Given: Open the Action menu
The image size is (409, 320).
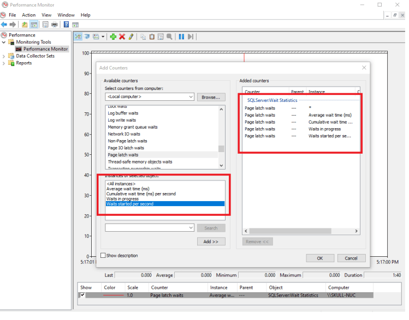Looking at the screenshot, I should [x=28, y=15].
